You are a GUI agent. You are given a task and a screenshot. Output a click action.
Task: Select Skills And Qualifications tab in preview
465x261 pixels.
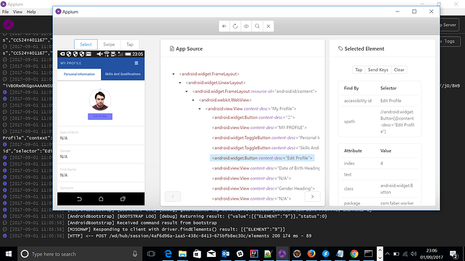pos(123,74)
